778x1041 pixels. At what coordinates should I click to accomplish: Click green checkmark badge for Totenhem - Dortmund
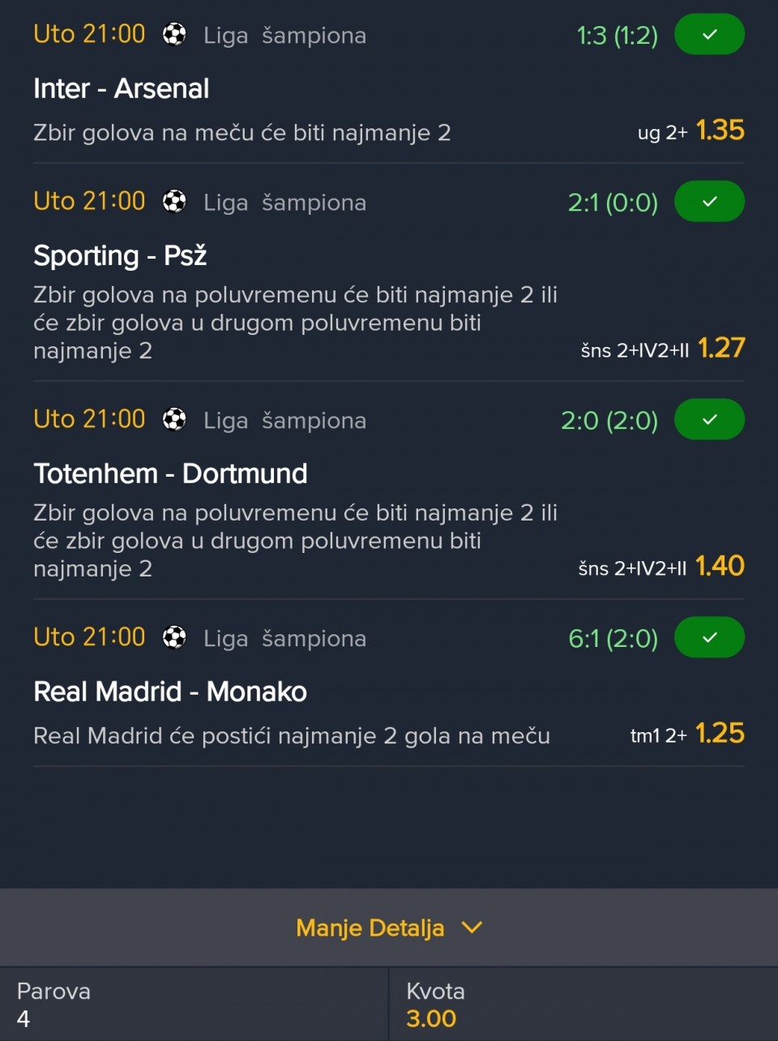709,420
